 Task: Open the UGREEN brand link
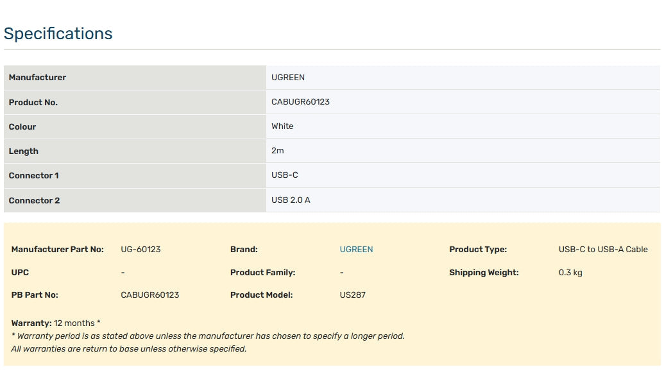point(356,250)
